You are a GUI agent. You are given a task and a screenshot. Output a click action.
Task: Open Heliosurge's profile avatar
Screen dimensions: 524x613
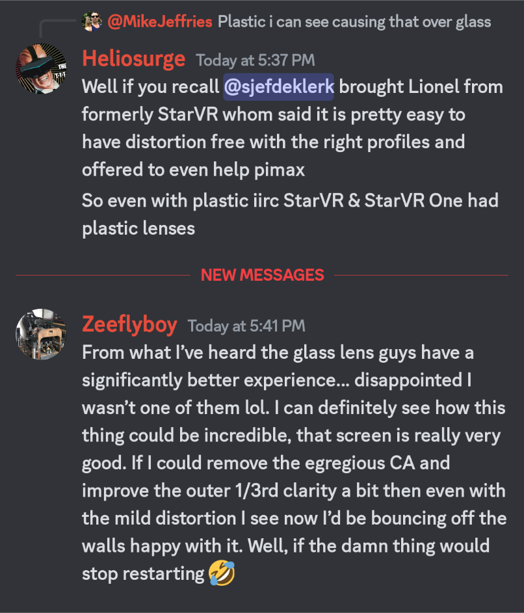[x=41, y=68]
